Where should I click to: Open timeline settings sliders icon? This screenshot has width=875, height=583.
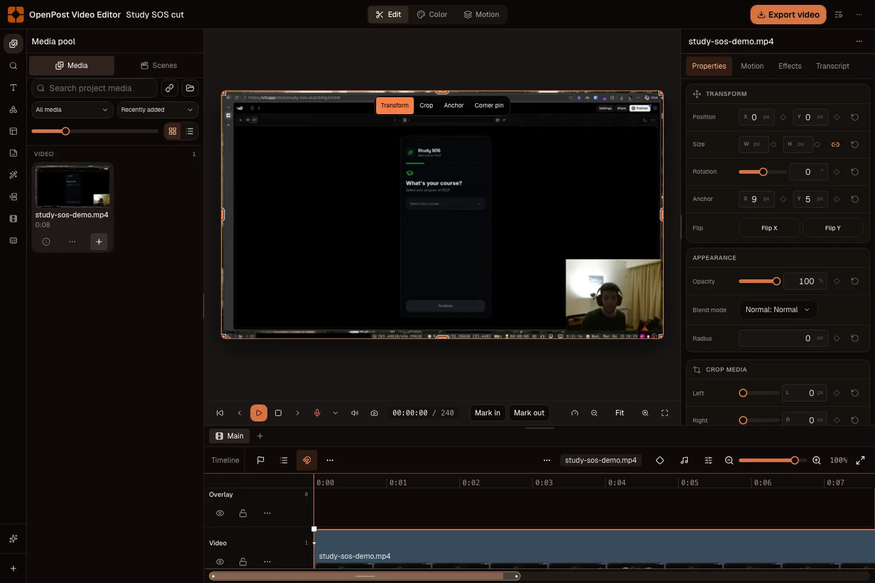pyautogui.click(x=709, y=460)
